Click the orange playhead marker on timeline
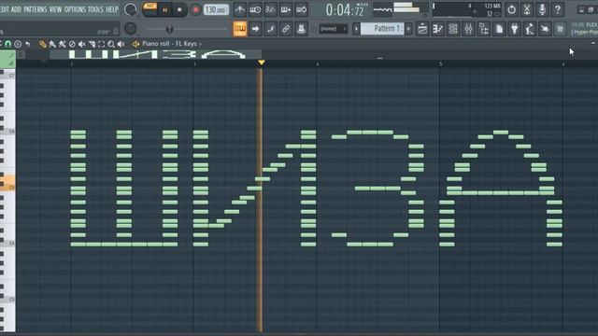Viewport: 598px width, 336px height. click(x=262, y=63)
